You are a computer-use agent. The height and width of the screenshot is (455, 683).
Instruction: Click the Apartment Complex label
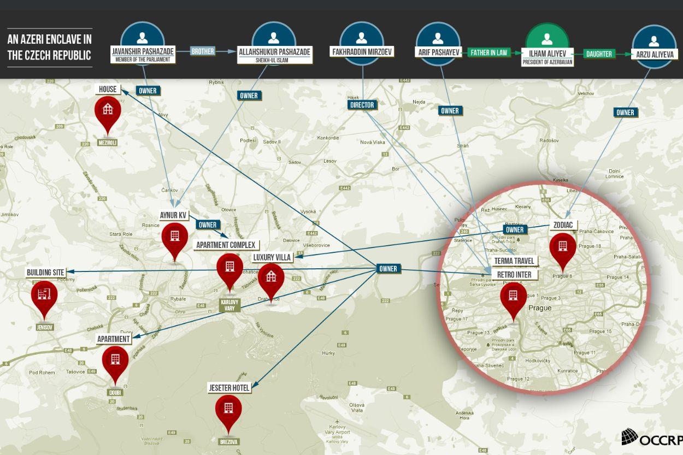227,245
